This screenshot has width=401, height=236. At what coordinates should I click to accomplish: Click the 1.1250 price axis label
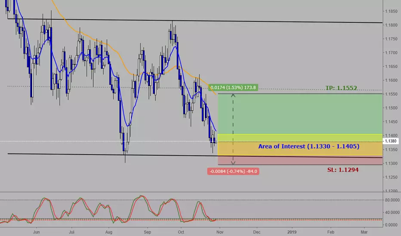[x=391, y=177]
